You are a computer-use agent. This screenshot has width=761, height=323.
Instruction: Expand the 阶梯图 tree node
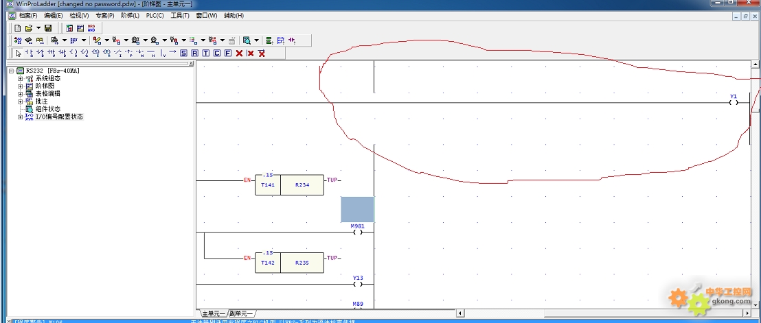click(x=21, y=86)
